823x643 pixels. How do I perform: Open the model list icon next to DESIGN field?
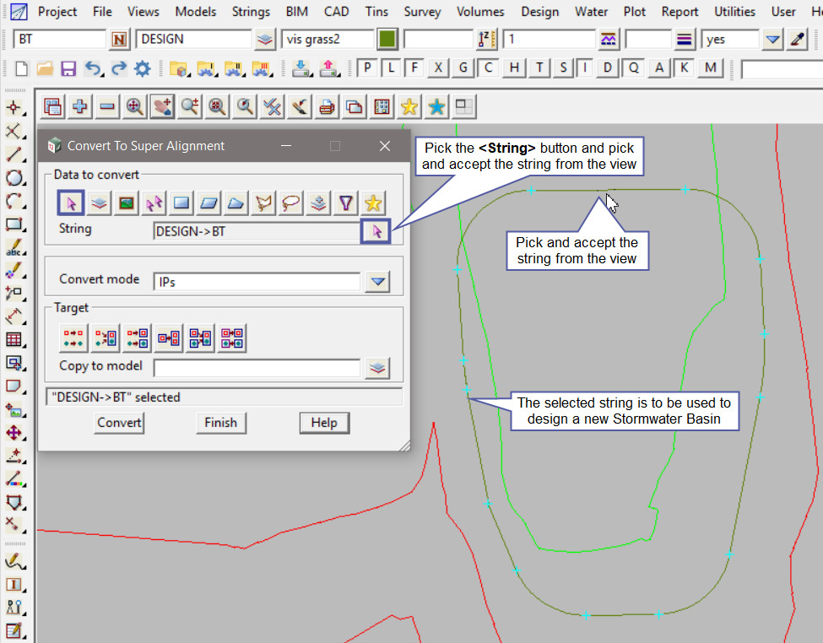tap(266, 40)
